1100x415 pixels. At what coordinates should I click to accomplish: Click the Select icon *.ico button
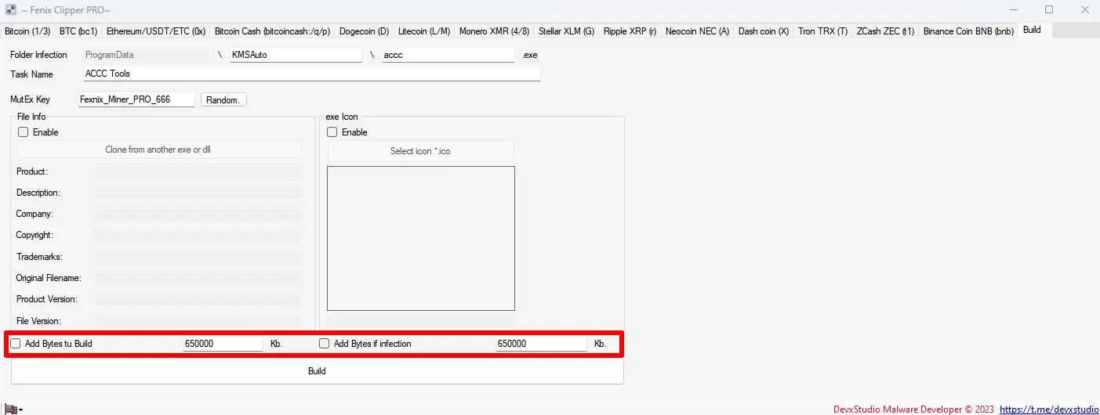click(420, 151)
